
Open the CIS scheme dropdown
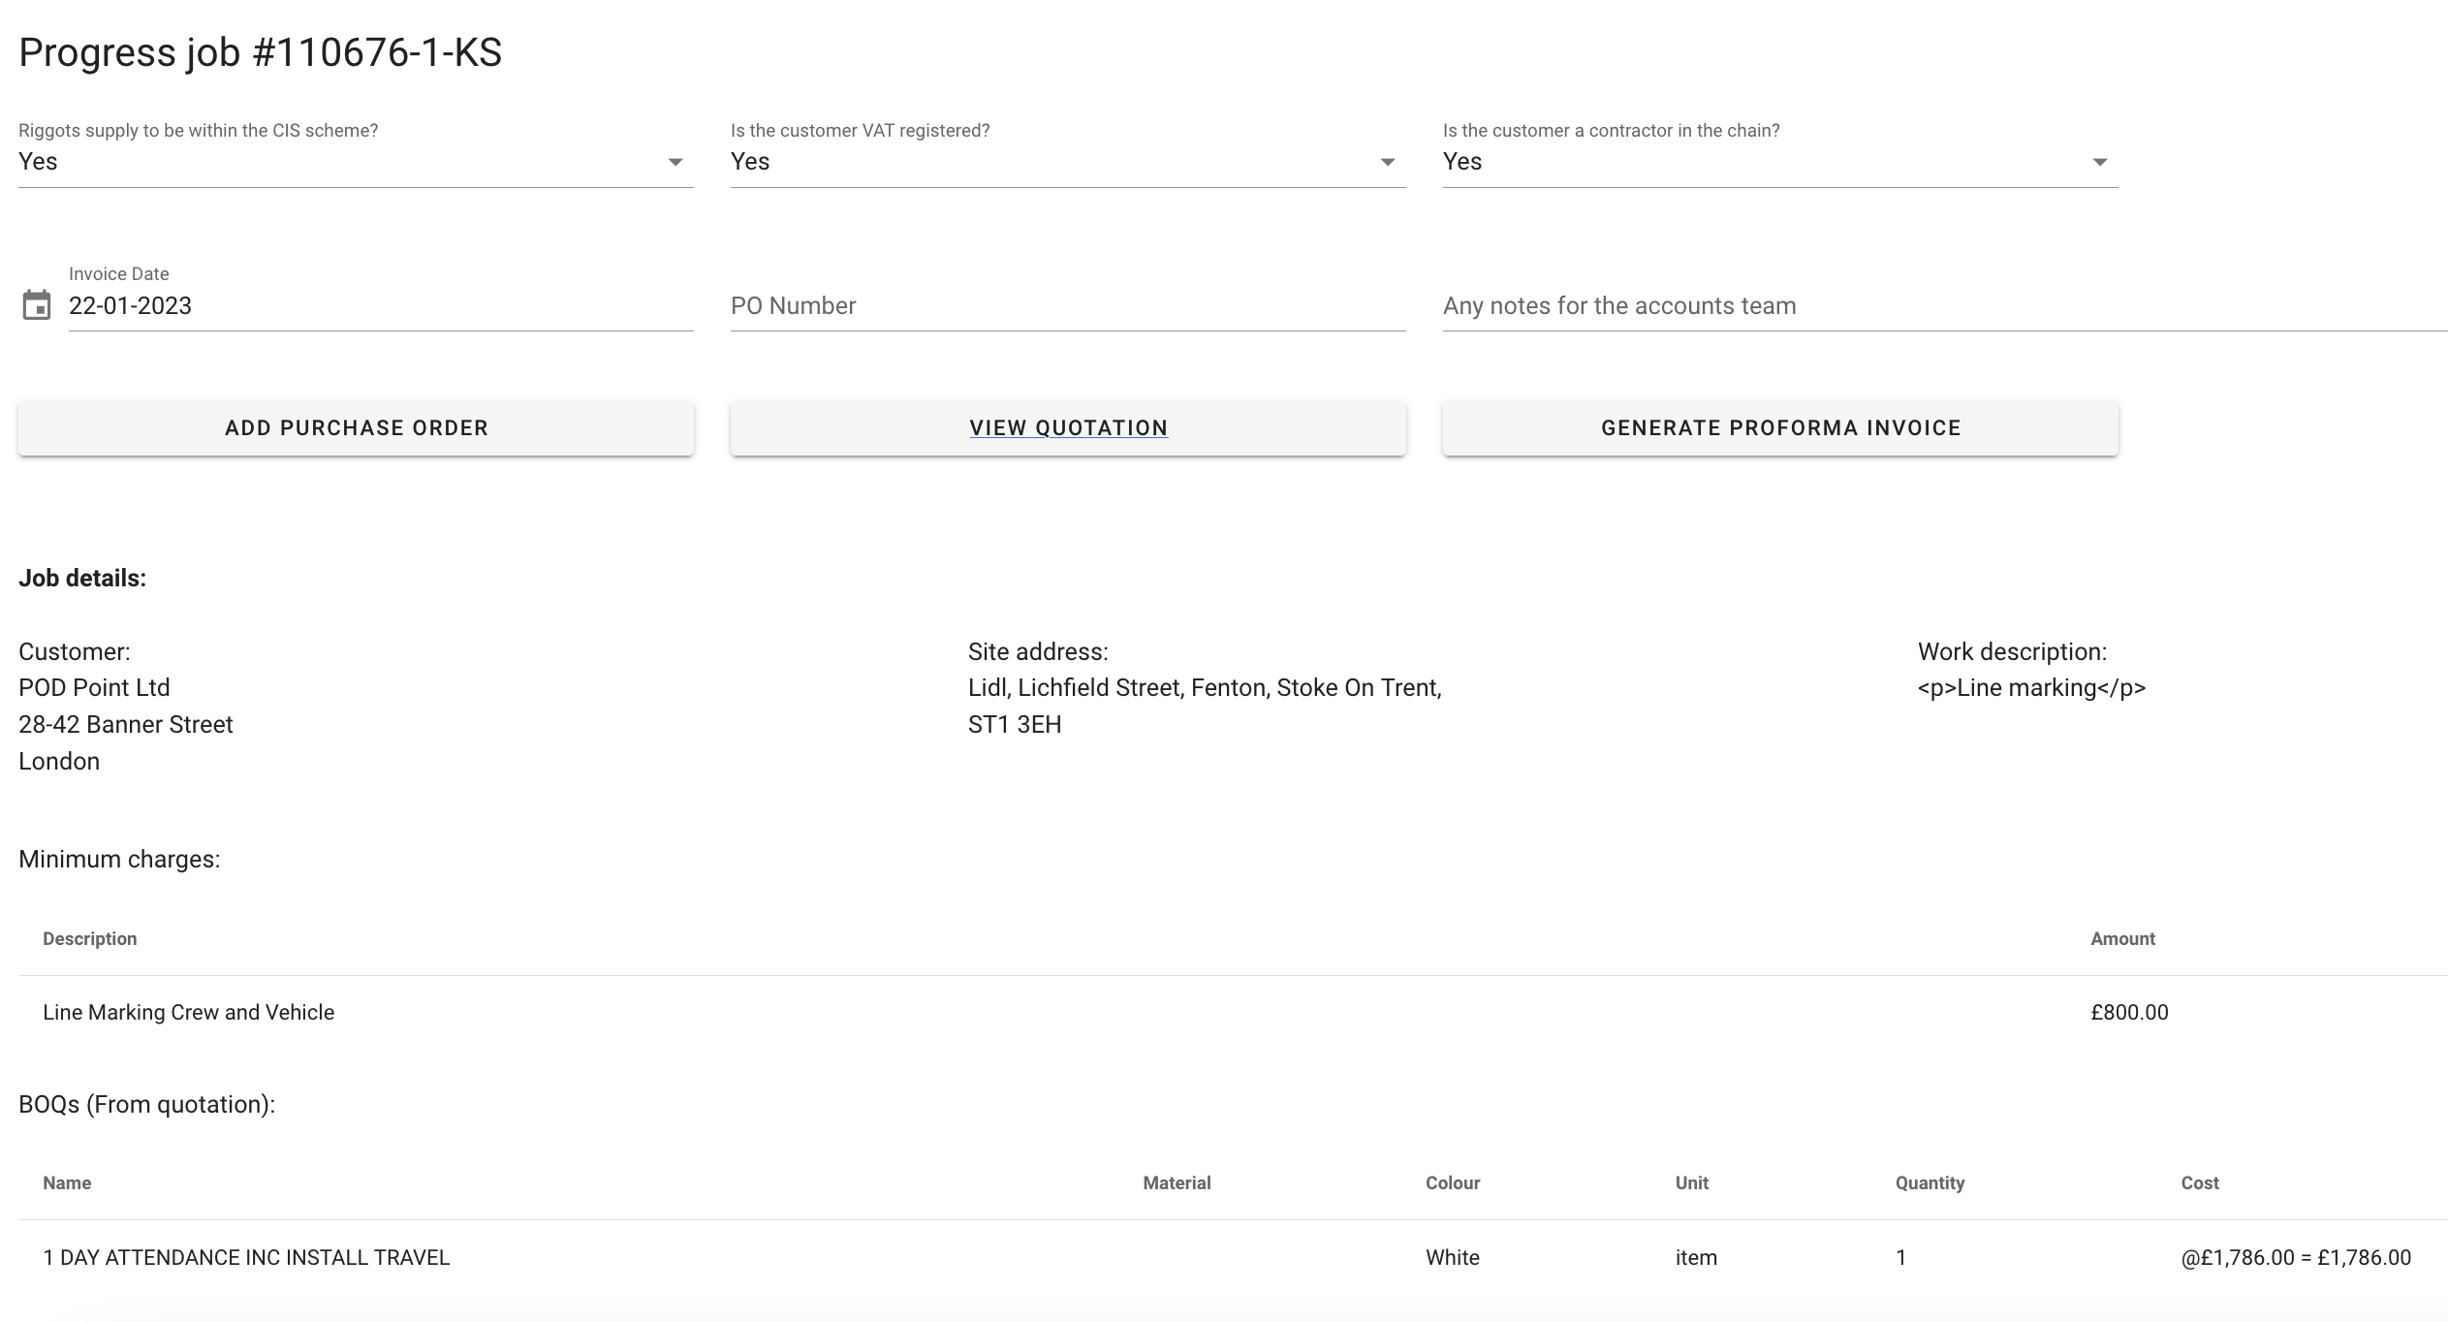click(355, 162)
